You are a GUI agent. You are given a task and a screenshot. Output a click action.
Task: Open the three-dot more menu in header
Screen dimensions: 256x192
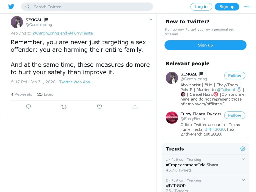coord(246,7)
